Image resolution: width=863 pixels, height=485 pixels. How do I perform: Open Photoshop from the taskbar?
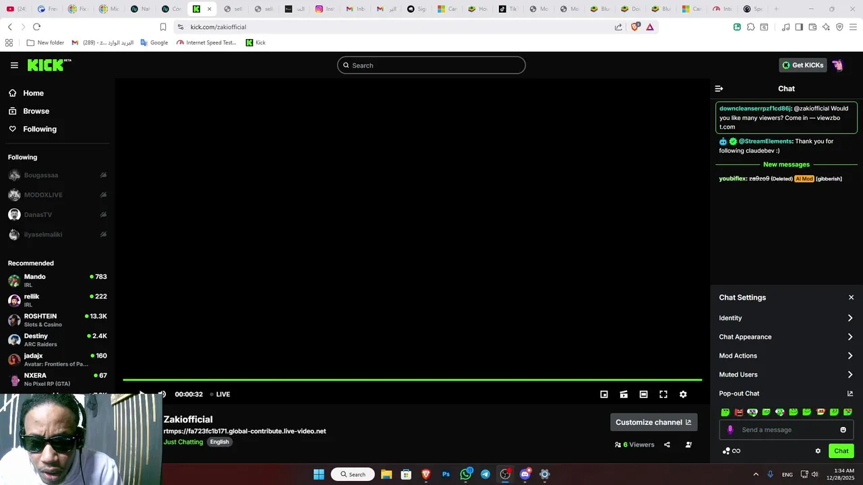tap(446, 474)
